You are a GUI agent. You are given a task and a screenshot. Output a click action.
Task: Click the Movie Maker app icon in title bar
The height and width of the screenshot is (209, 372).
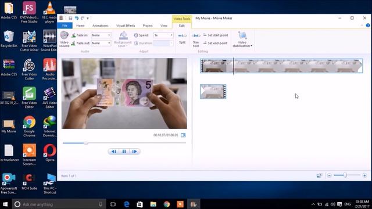[x=61, y=18]
